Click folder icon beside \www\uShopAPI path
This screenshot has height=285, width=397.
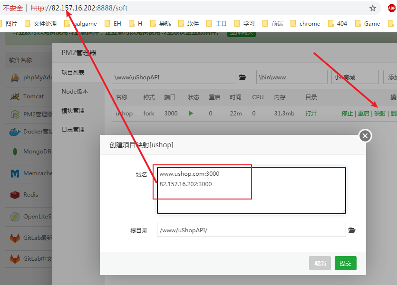[242, 77]
